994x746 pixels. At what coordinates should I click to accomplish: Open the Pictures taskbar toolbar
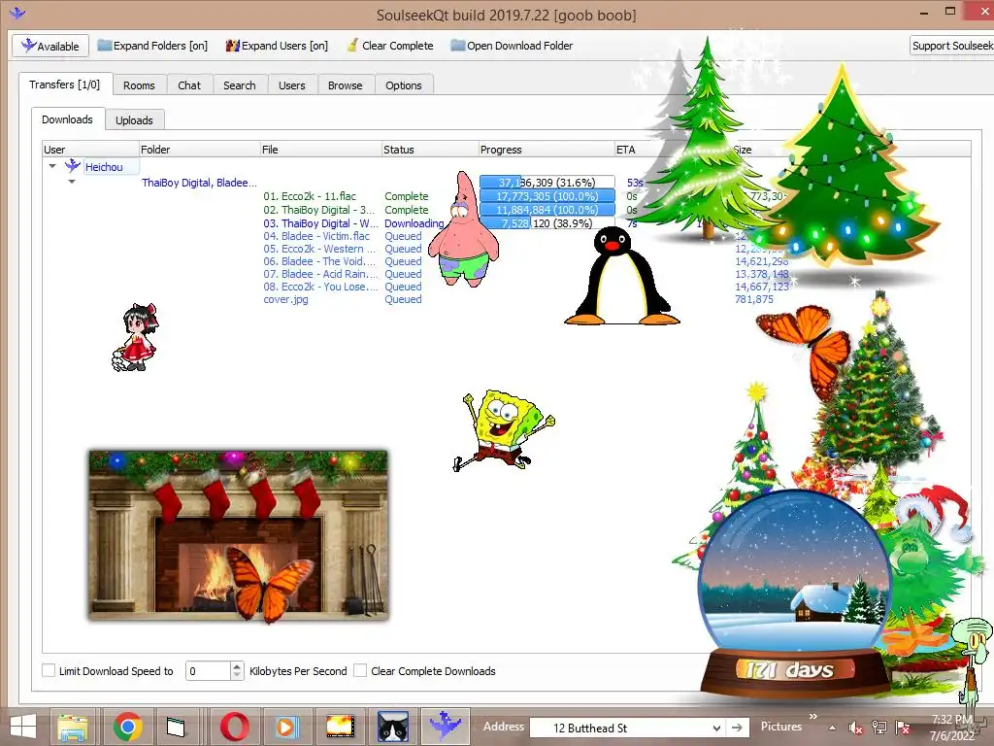point(781,727)
